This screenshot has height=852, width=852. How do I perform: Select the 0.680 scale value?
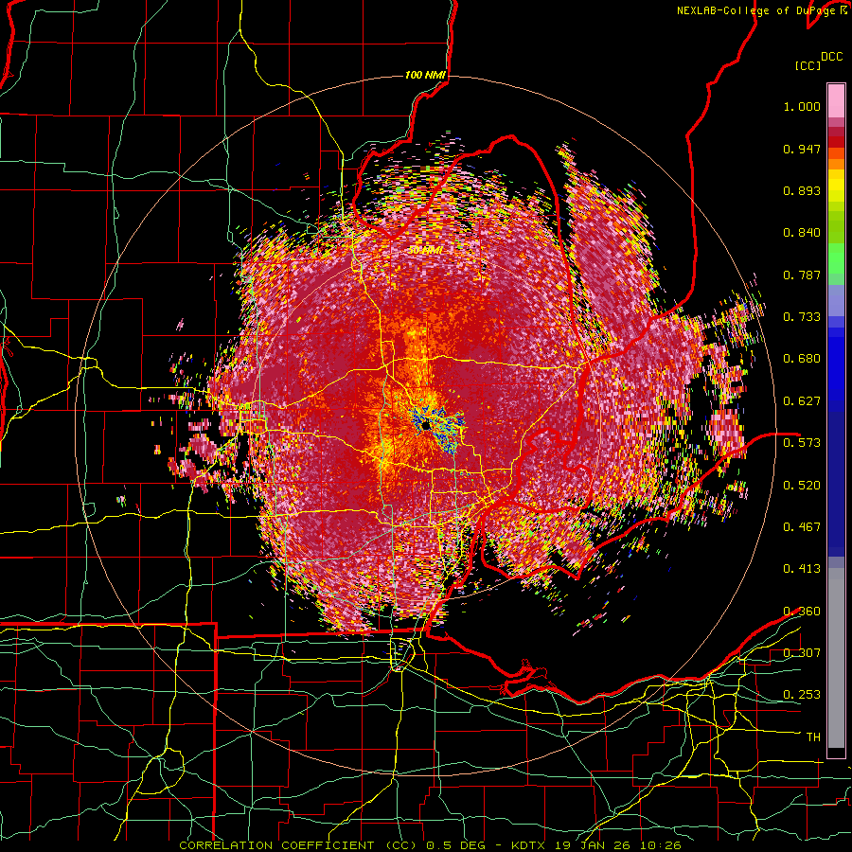point(802,359)
